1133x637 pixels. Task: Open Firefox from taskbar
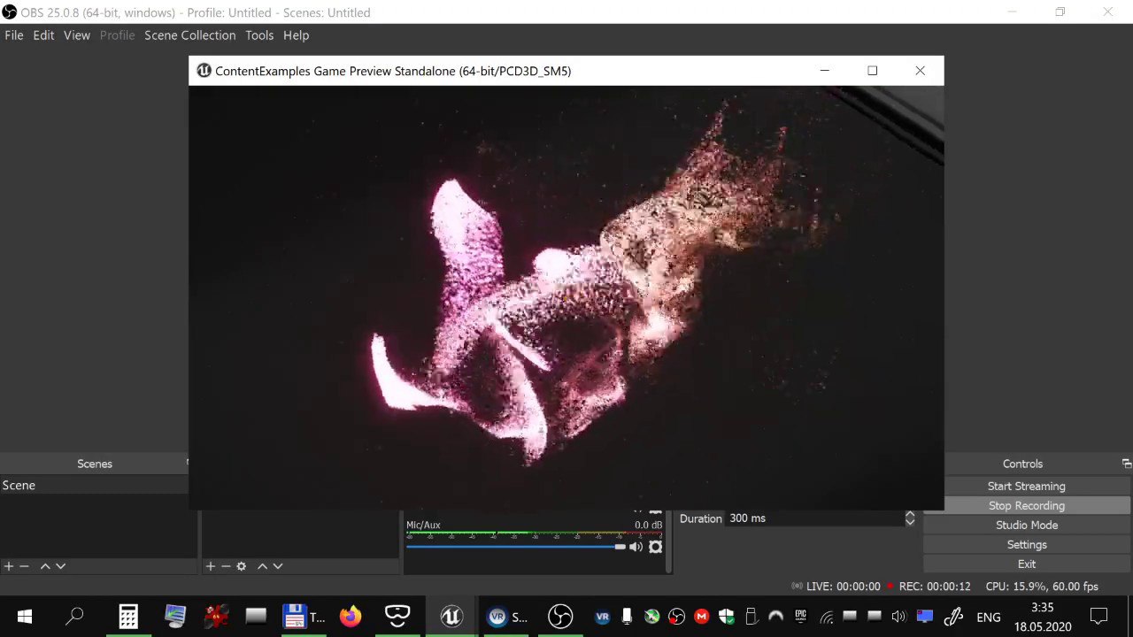(x=351, y=617)
